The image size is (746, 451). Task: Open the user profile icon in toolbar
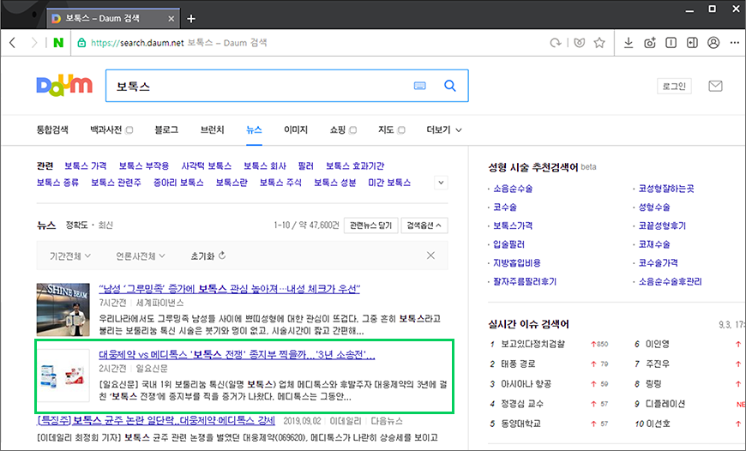tap(713, 43)
